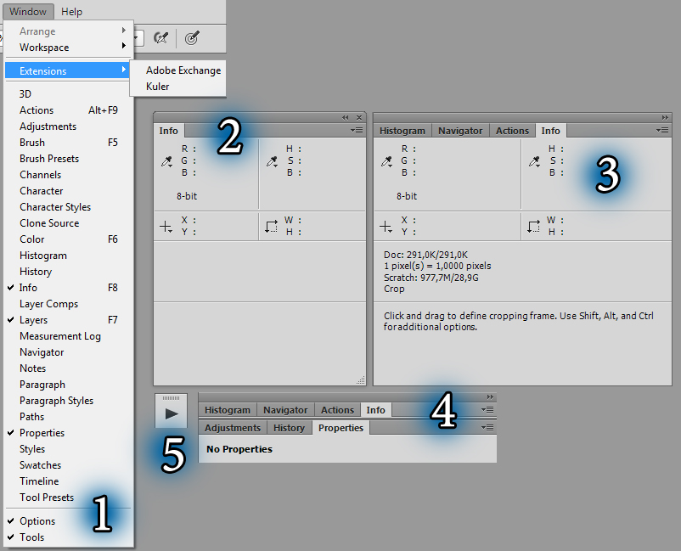Open the Help menu
This screenshot has width=681, height=551.
click(71, 12)
